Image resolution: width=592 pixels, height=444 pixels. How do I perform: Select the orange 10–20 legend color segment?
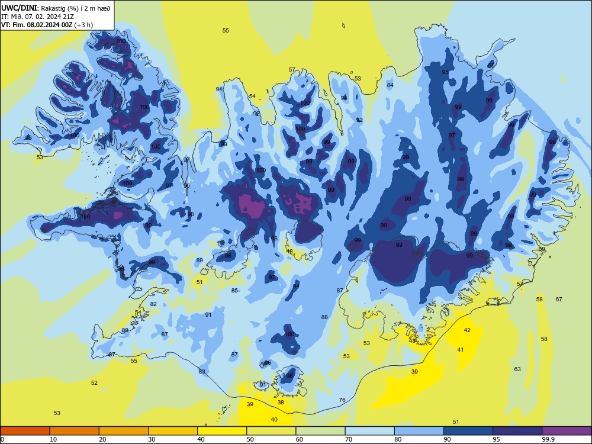point(75,431)
